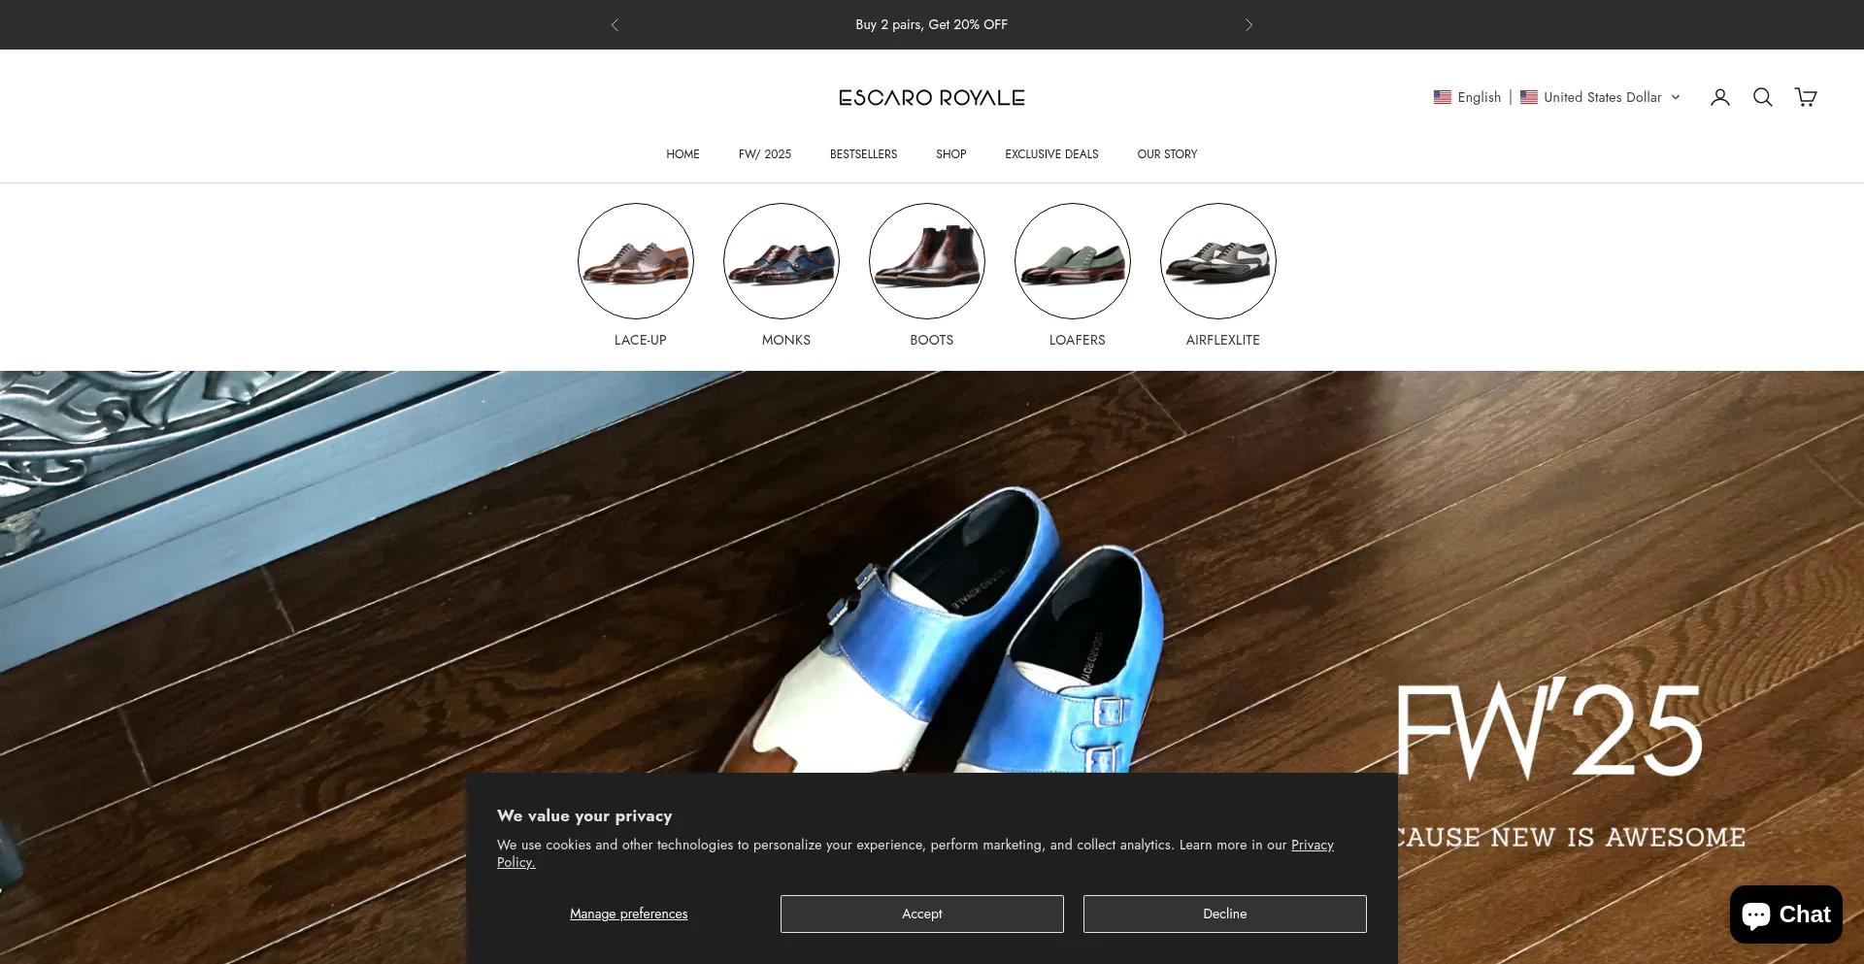This screenshot has width=1864, height=964.
Task: Select the Lace-Up shoe category thumbnail
Action: pyautogui.click(x=636, y=261)
